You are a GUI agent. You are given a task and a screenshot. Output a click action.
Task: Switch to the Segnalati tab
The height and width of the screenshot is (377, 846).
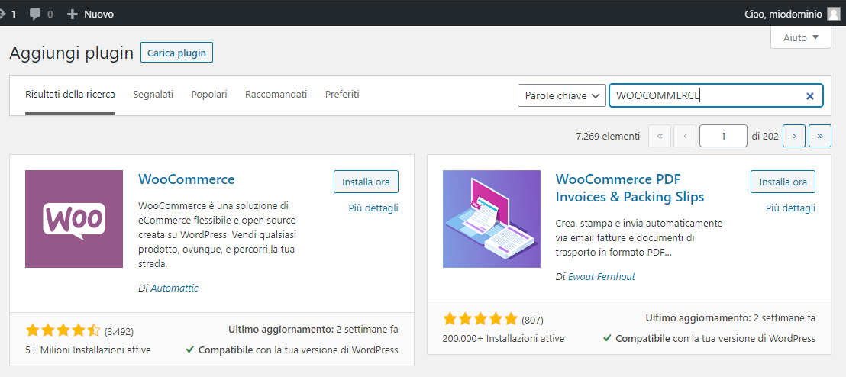153,95
